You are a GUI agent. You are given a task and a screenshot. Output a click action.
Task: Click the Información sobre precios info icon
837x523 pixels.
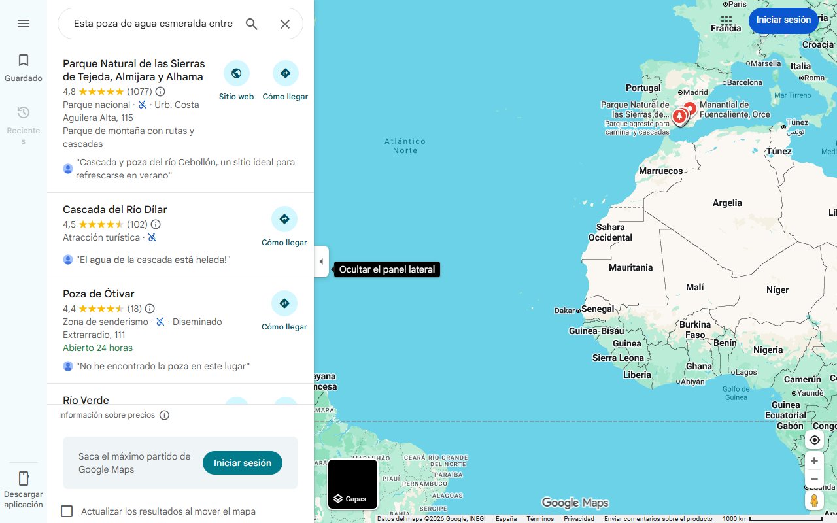(164, 414)
